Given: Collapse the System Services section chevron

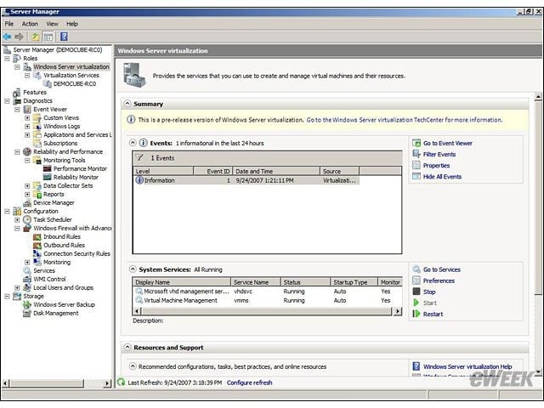Looking at the screenshot, I should point(133,269).
